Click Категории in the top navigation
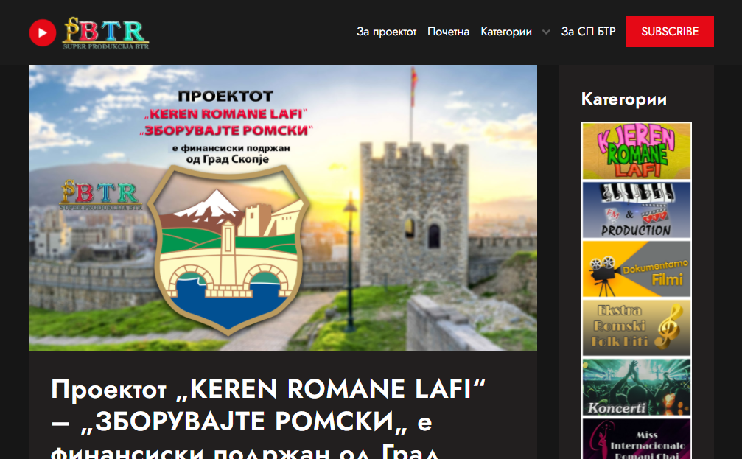This screenshot has width=742, height=459. click(506, 32)
